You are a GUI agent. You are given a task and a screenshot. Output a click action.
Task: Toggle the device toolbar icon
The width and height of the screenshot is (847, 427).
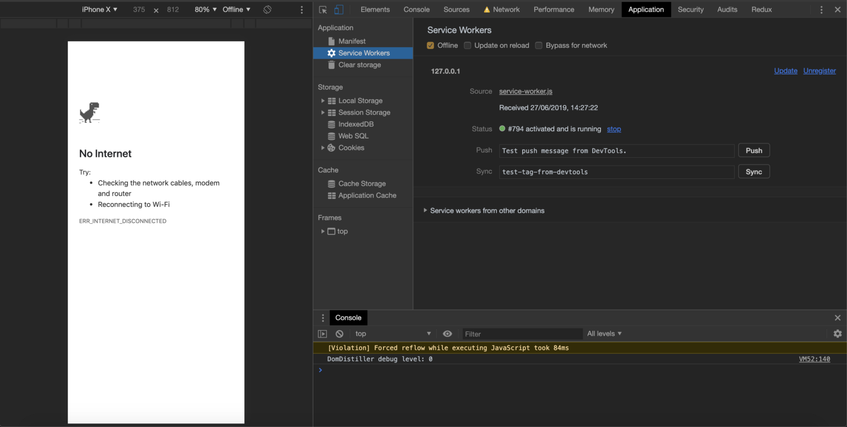coord(339,10)
